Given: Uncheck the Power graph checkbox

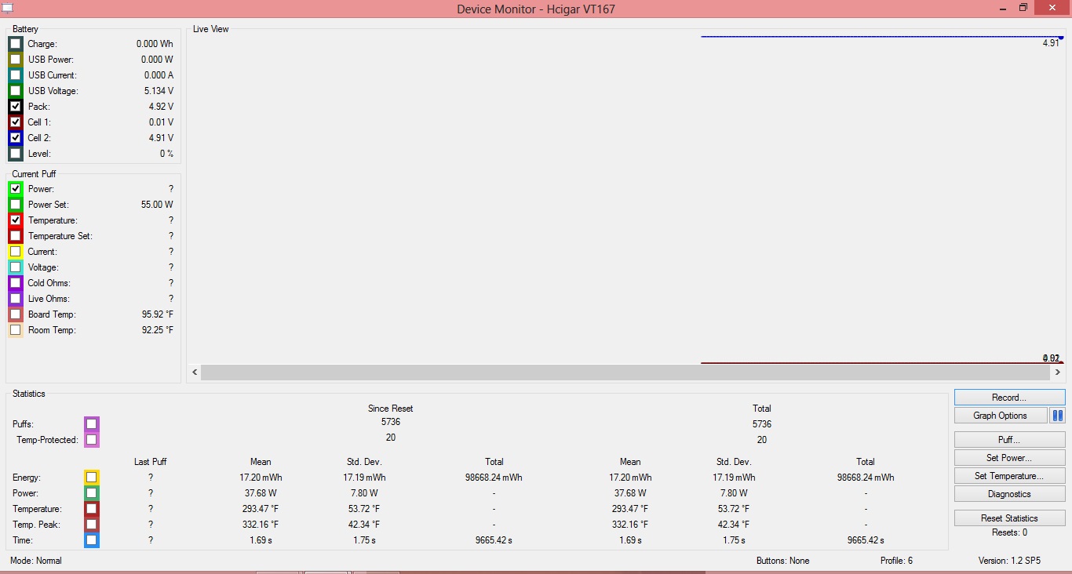Looking at the screenshot, I should click(x=16, y=189).
